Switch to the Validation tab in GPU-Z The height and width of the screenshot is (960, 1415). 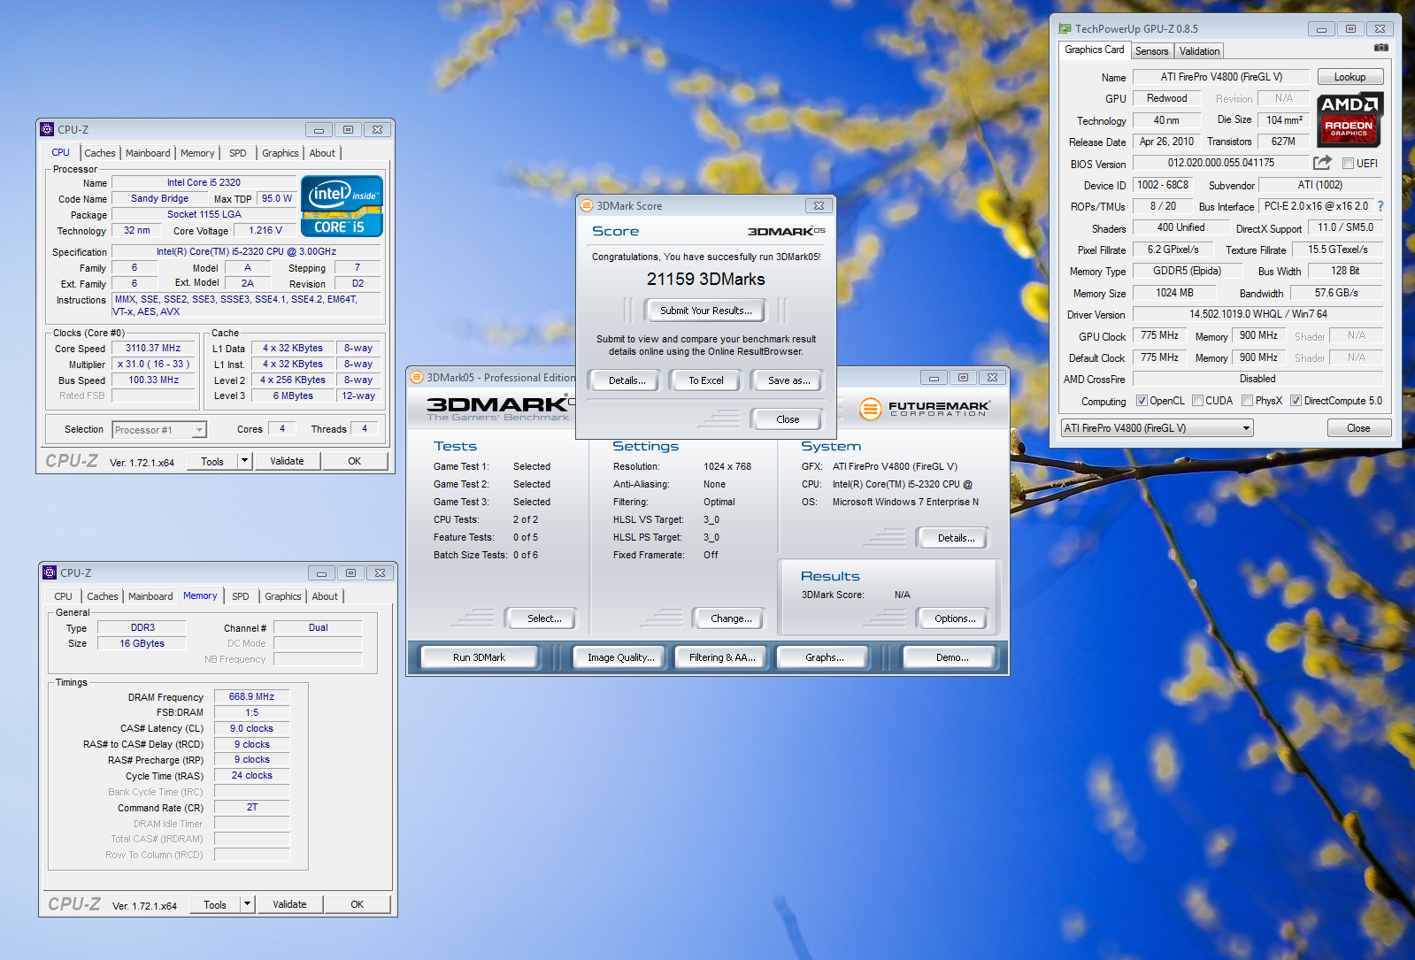click(x=1199, y=51)
